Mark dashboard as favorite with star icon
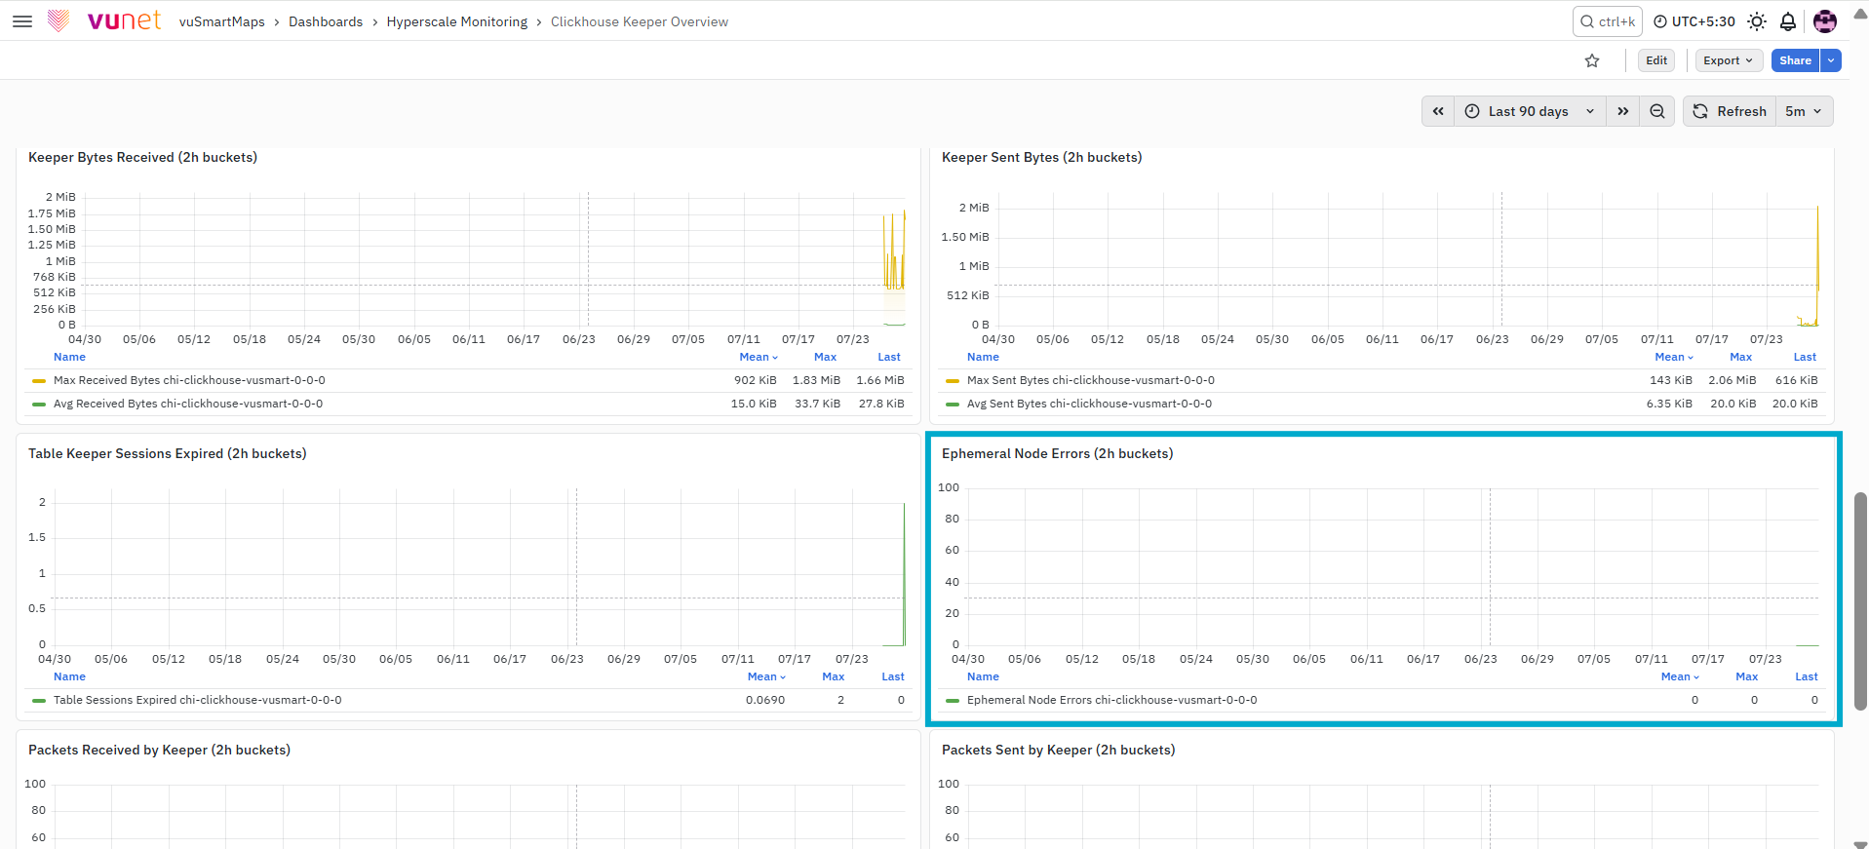The image size is (1869, 849). click(x=1592, y=60)
